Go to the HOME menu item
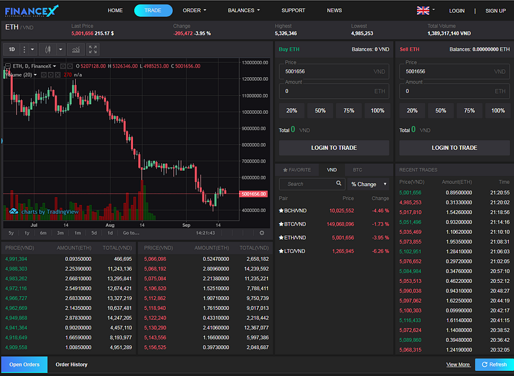This screenshot has width=514, height=376. pos(115,10)
